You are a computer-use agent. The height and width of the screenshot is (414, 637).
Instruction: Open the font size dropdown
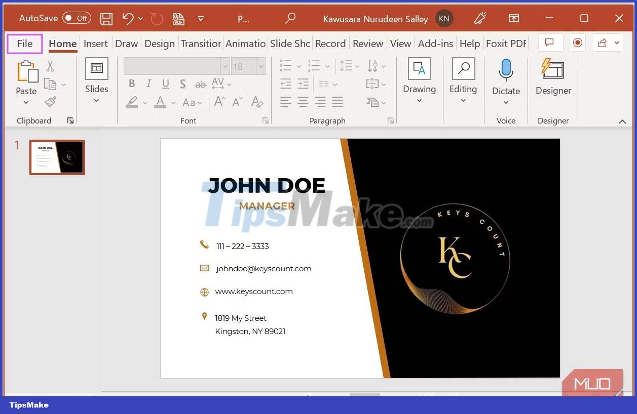261,66
